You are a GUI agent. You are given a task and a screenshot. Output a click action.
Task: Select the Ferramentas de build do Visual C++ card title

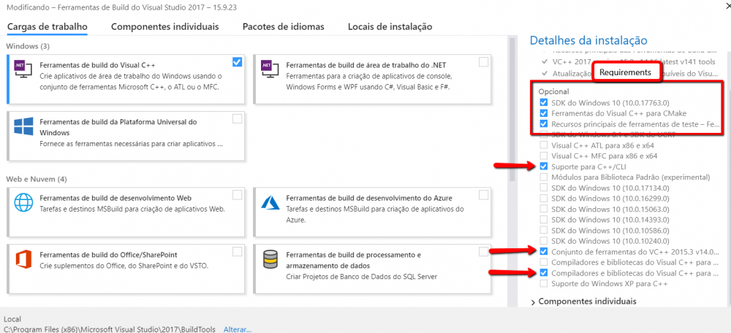coord(98,65)
